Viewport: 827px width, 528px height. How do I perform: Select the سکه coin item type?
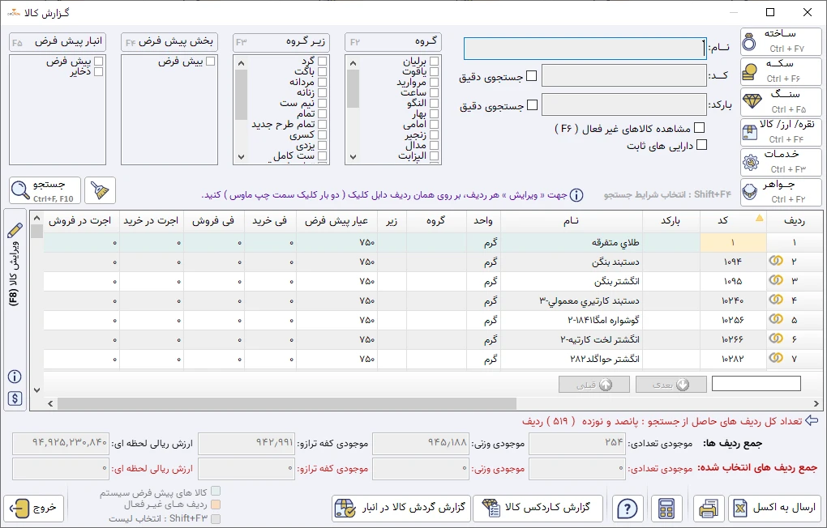[x=781, y=71]
